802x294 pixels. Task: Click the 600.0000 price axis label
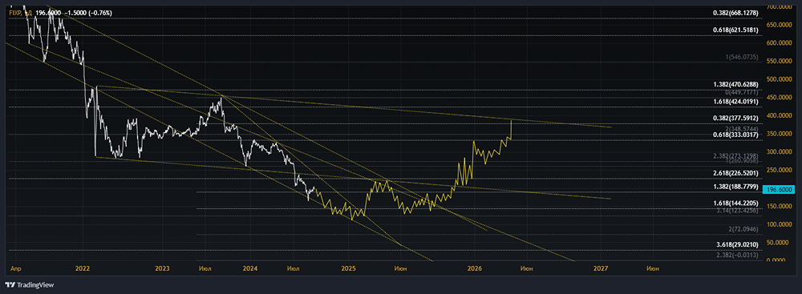tap(778, 43)
